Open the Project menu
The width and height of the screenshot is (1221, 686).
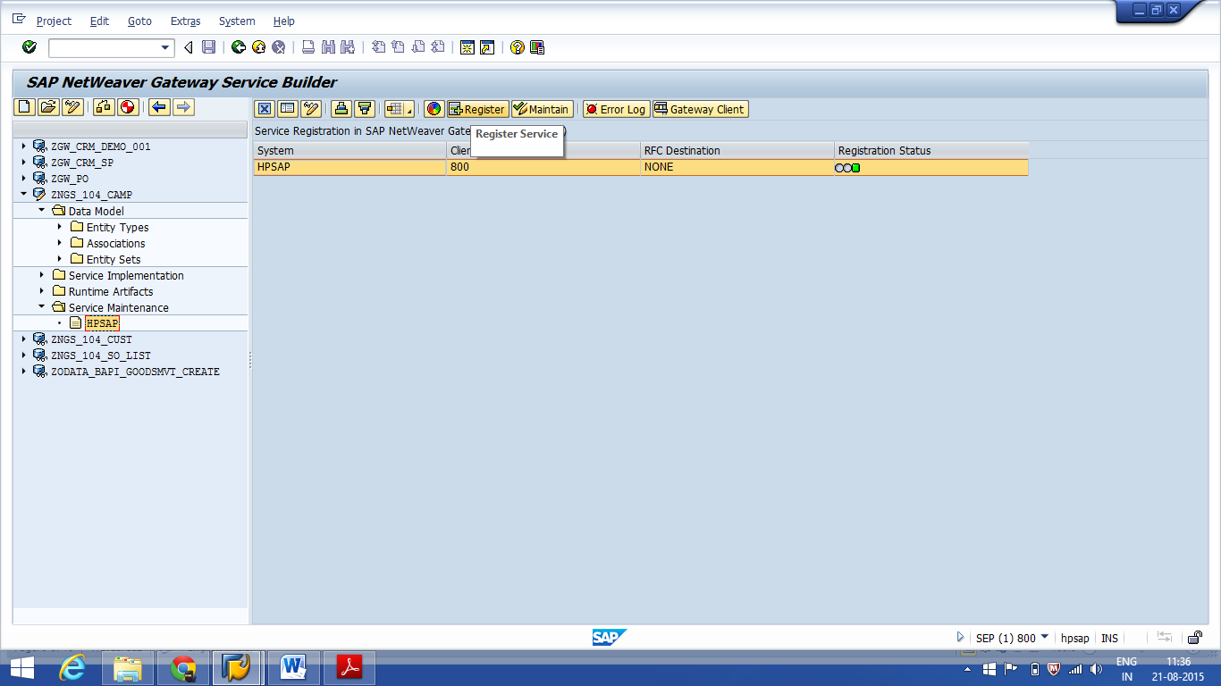[54, 21]
